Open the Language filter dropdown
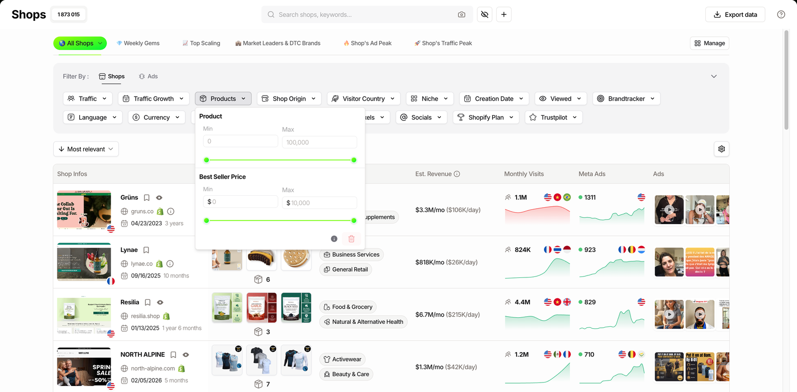This screenshot has width=797, height=392. coord(93,118)
